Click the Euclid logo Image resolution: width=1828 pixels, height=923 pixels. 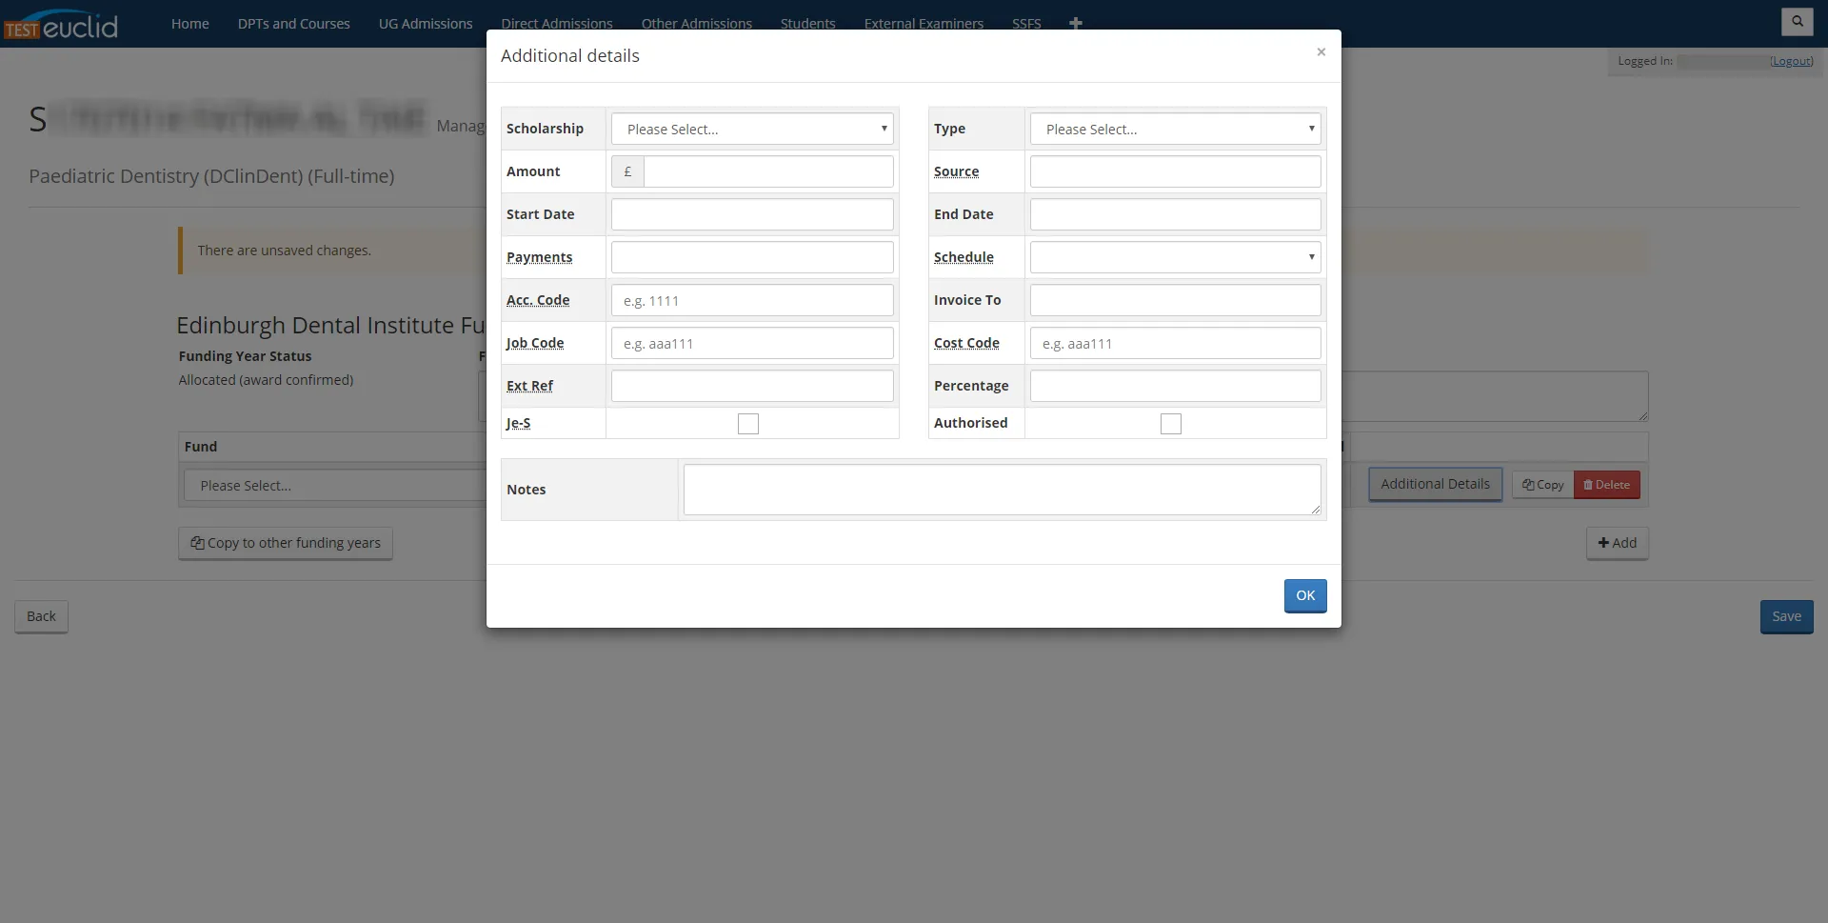pyautogui.click(x=61, y=25)
